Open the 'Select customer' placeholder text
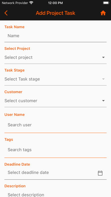 pos(21,101)
